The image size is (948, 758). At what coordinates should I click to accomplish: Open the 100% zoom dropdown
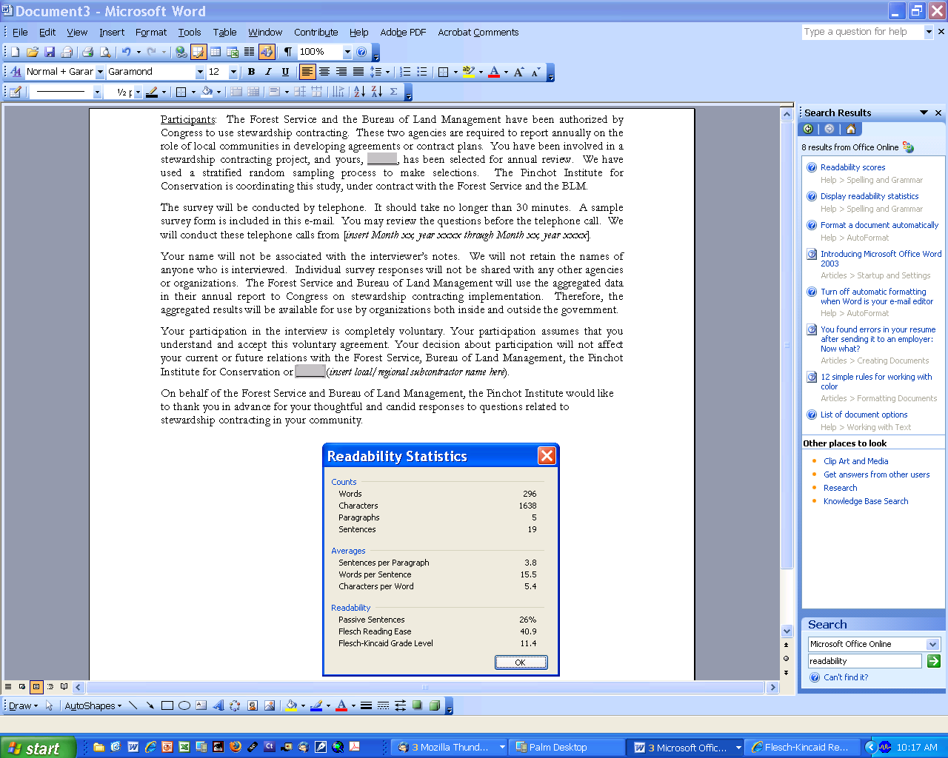tap(347, 52)
